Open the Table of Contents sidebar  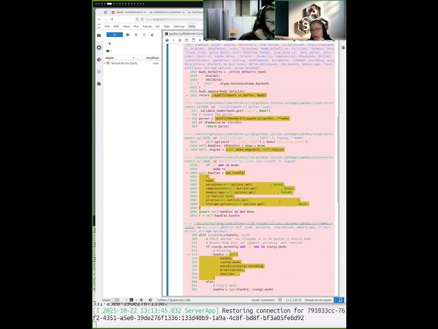click(x=99, y=71)
